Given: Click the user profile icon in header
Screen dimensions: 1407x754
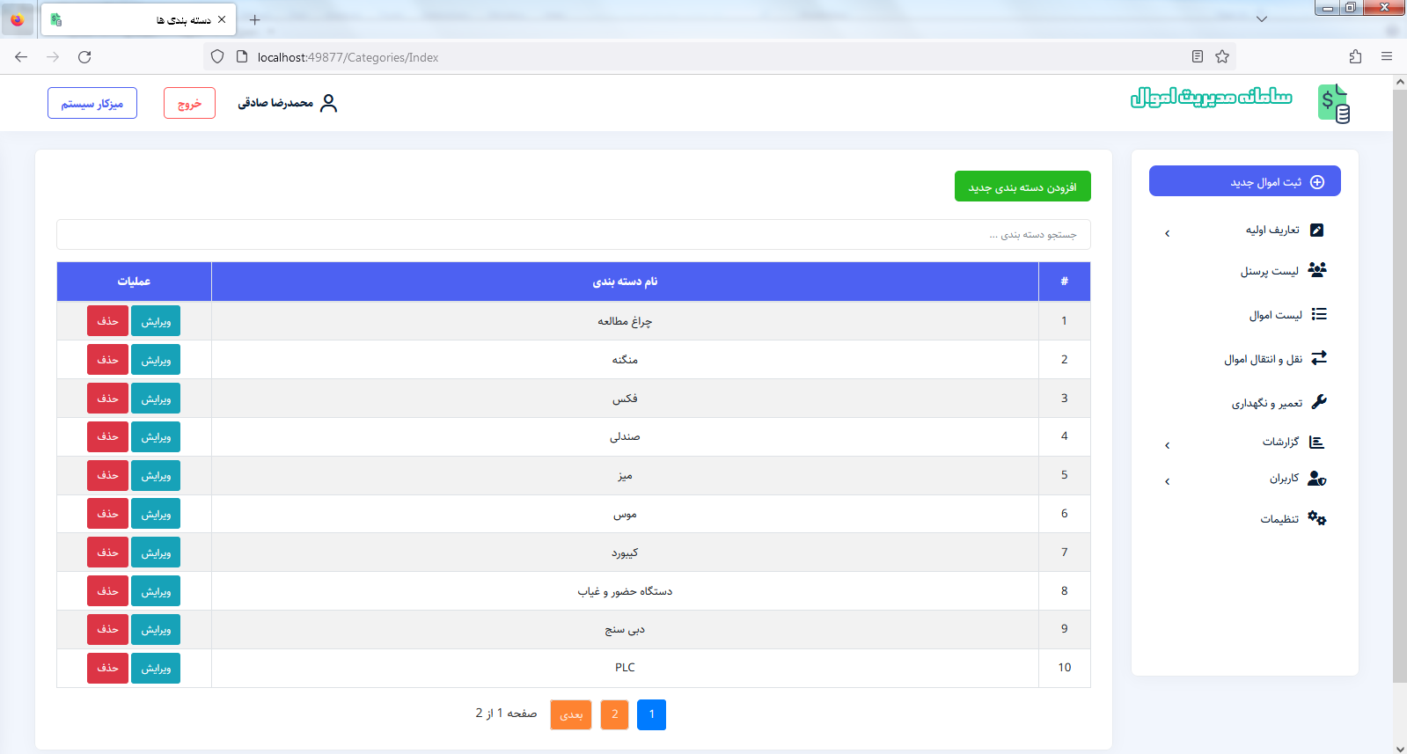Looking at the screenshot, I should click(x=328, y=104).
